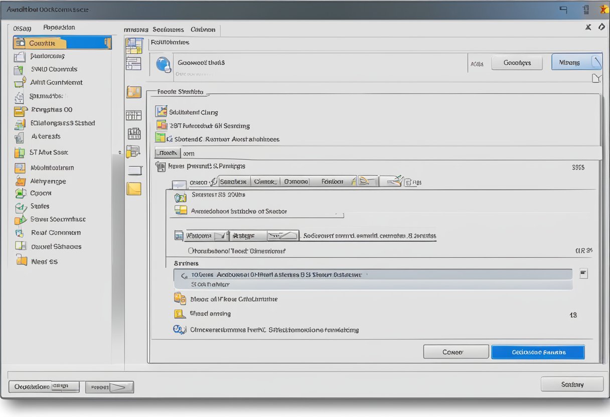The height and width of the screenshot is (417, 610).
Task: Toggle the small box right of highlighted row
Action: 583,274
